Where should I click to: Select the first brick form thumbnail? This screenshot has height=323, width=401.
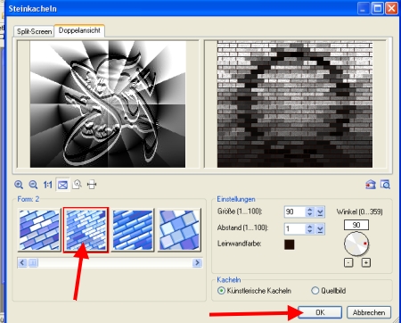point(39,230)
